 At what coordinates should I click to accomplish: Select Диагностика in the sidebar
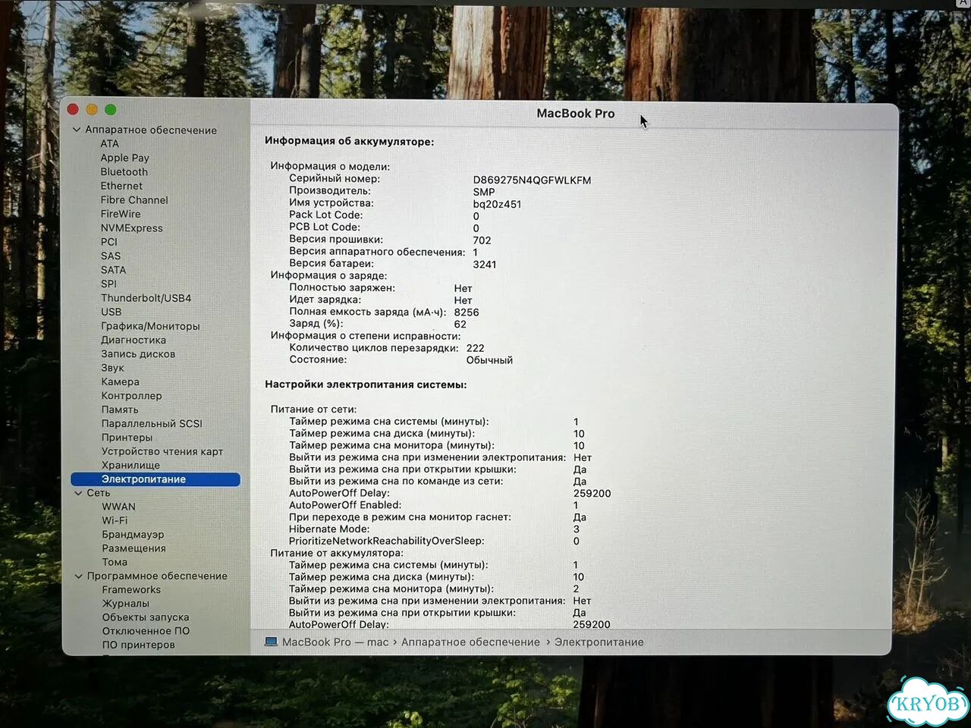pos(134,340)
